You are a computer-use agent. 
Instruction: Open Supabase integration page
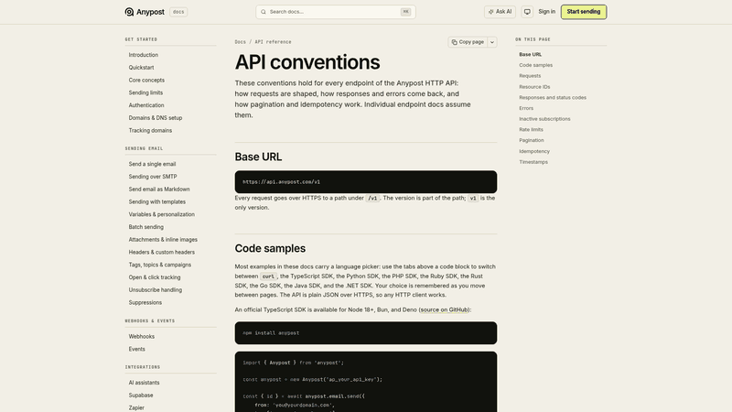pyautogui.click(x=141, y=396)
